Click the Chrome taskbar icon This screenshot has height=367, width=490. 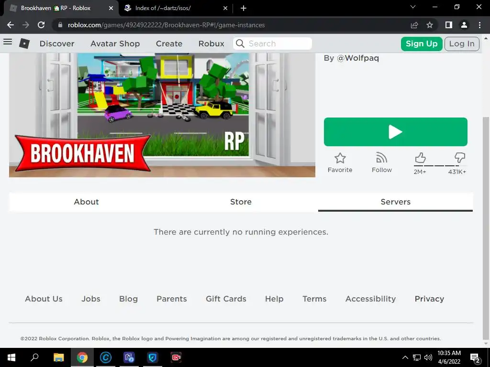82,357
